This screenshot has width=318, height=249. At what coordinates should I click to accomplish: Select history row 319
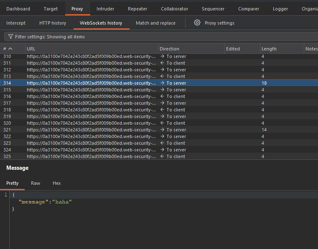click(x=159, y=116)
